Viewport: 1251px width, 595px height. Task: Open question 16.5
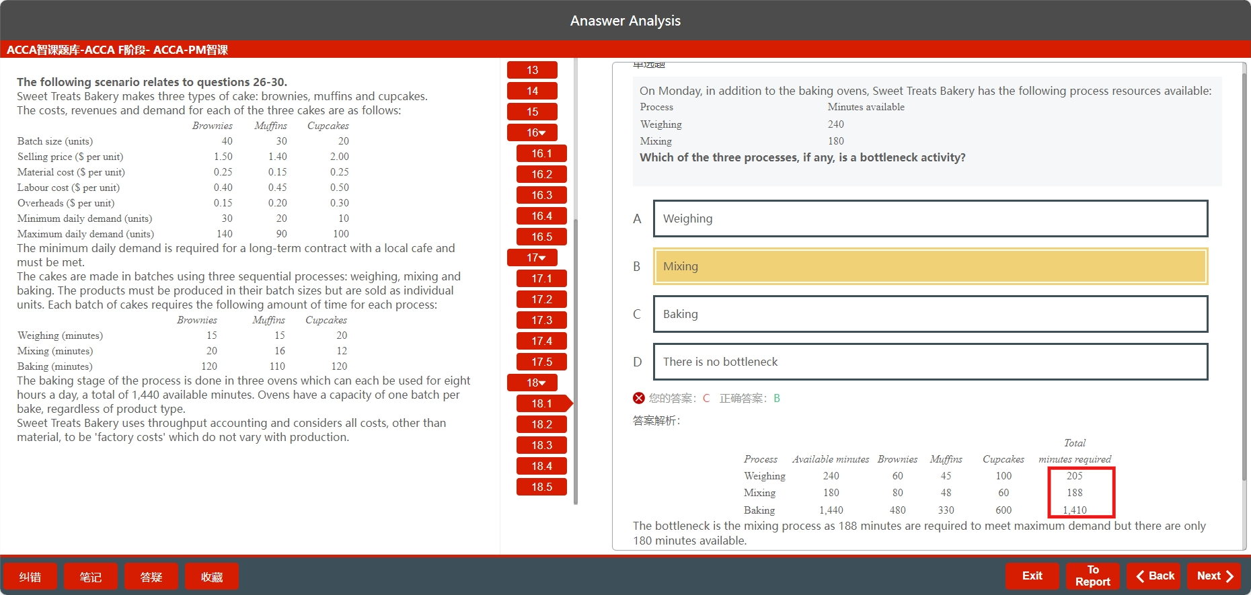coord(541,237)
